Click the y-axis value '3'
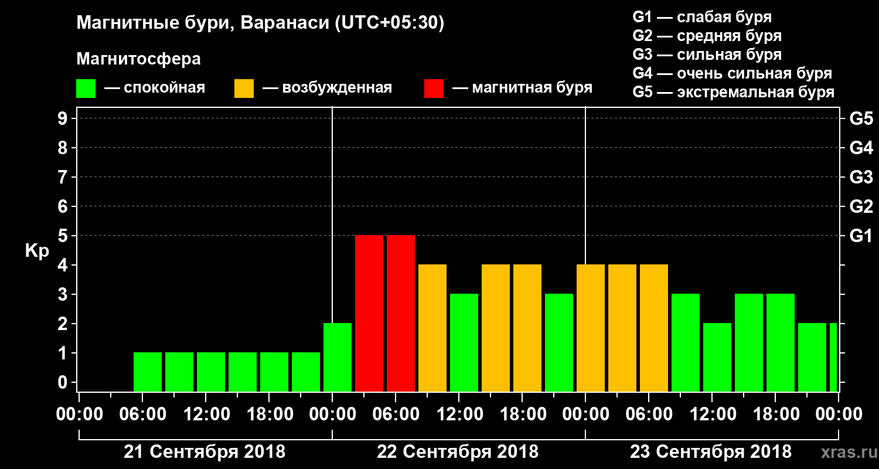The width and height of the screenshot is (879, 469). click(x=64, y=294)
